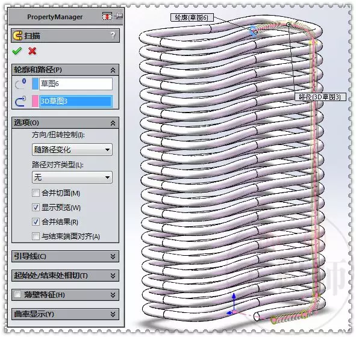356x337 pixels.
Task: Enable the 与结束端面对齐 checkbox
Action: coord(36,236)
